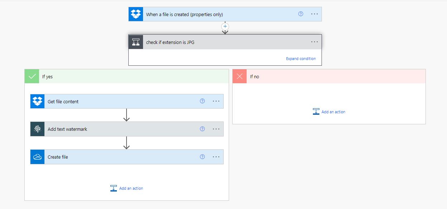
Task: Click the Dropbox icon on the trigger step
Action: tap(136, 14)
